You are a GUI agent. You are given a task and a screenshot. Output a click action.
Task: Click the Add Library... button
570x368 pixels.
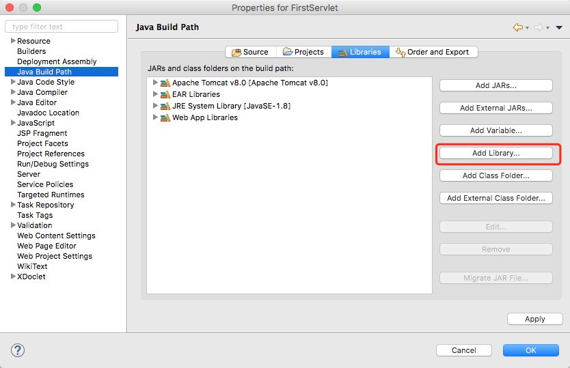[x=496, y=153]
